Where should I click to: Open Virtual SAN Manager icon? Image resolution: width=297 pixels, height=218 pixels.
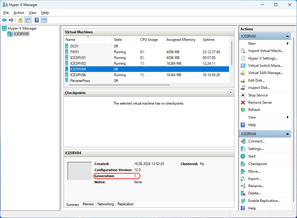(x=243, y=73)
